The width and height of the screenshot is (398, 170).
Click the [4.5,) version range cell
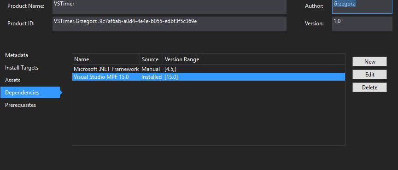click(x=170, y=69)
